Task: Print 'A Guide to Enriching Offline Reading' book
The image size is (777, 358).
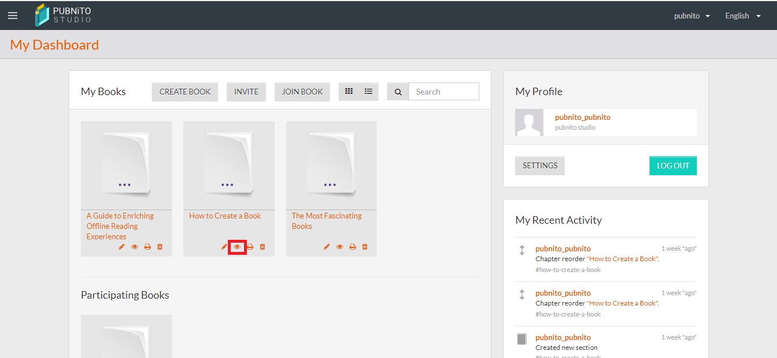Action: [147, 247]
